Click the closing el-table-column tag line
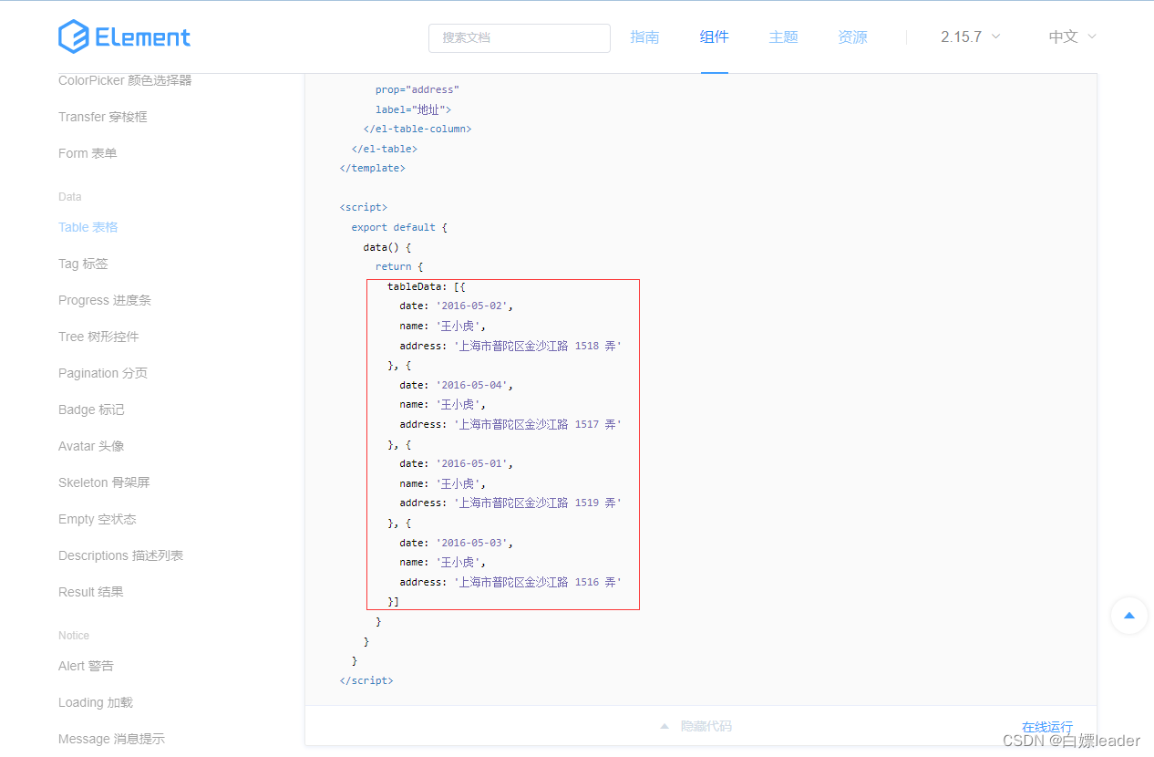1154x757 pixels. (417, 129)
